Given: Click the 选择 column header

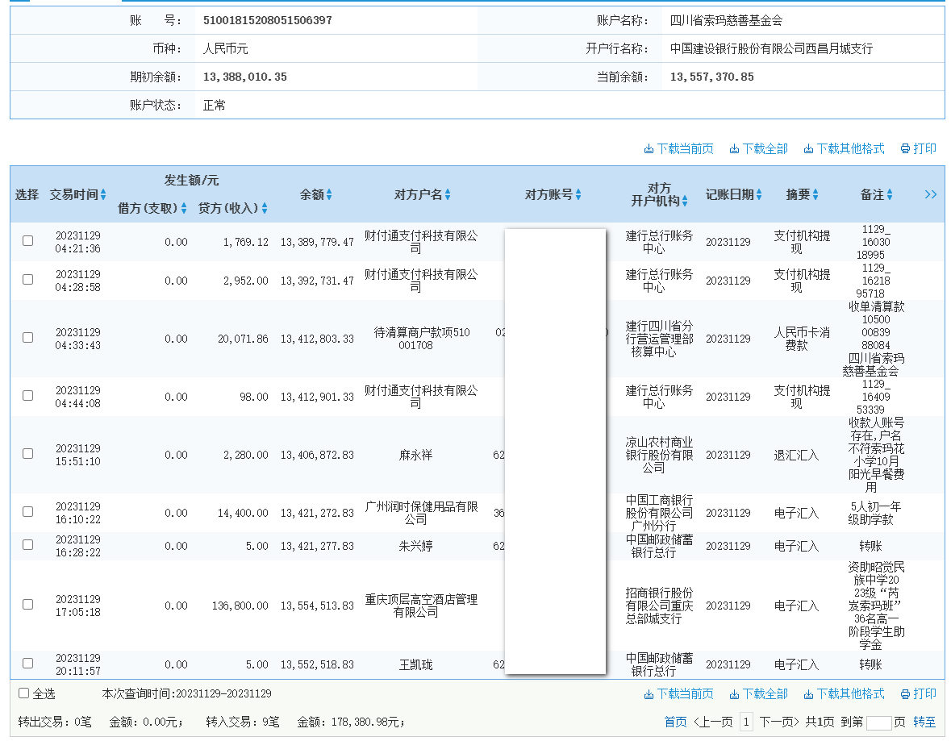Looking at the screenshot, I should click(27, 194).
